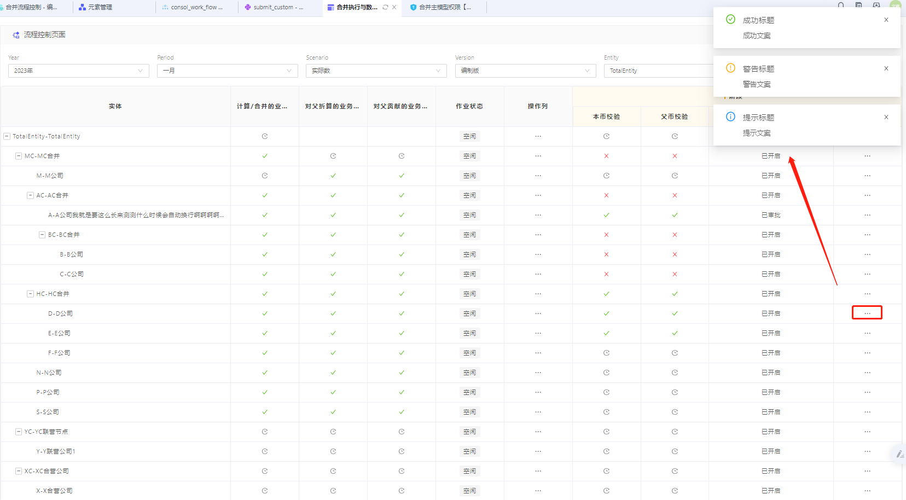906x500 pixels.
Task: Close the 合并执行与数 tab
Action: 394,7
